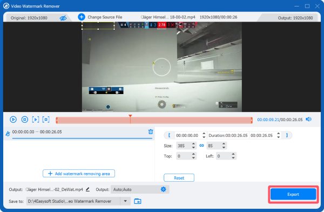The image size is (324, 212).
Task: Increase Left value with up arrow
Action: (x=233, y=154)
